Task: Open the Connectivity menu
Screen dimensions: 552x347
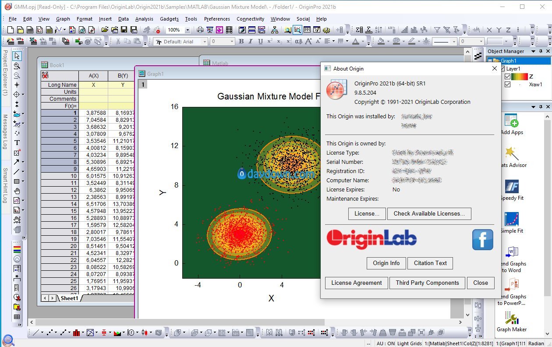Action: pos(250,19)
